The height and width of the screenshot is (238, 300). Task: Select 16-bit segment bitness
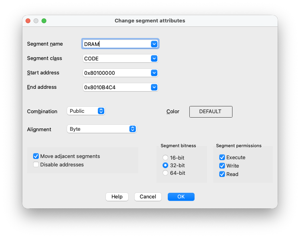click(x=165, y=157)
